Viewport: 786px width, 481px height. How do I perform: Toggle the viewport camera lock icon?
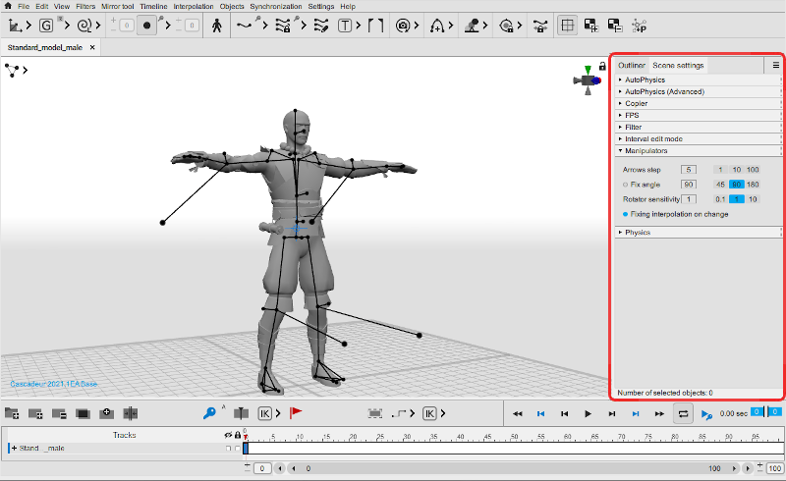[602, 66]
